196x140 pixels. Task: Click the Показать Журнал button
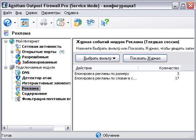pyautogui.click(x=145, y=58)
